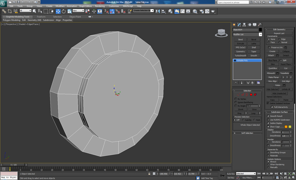
Task: Open key mode Selected dropdown
Action: pos(246,174)
